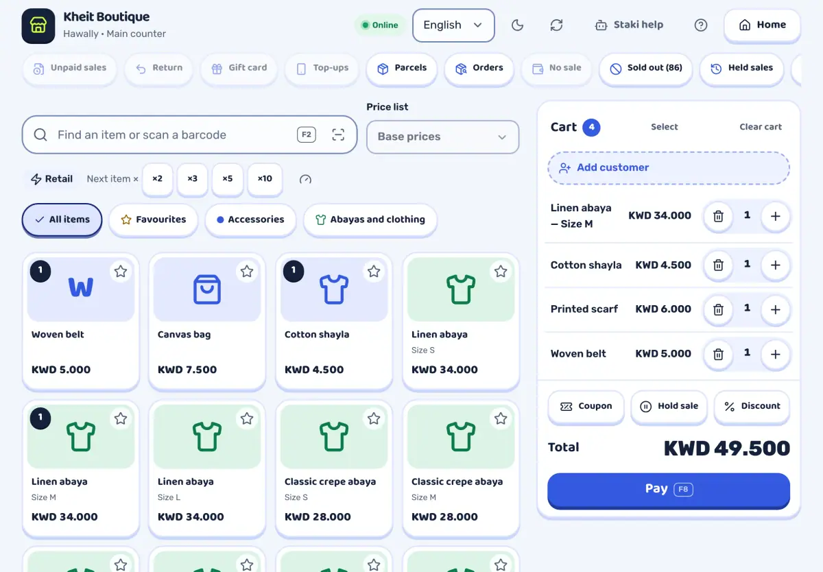
Task: Click the cart item count badge 4
Action: coord(591,128)
